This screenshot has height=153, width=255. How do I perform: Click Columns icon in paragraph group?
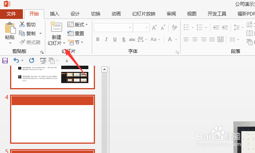pos(232,39)
